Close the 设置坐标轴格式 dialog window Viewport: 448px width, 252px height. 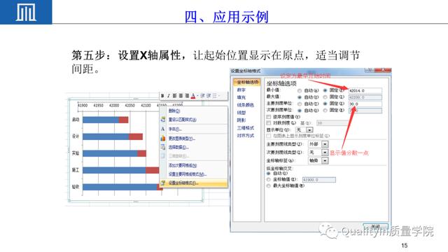[x=384, y=70]
